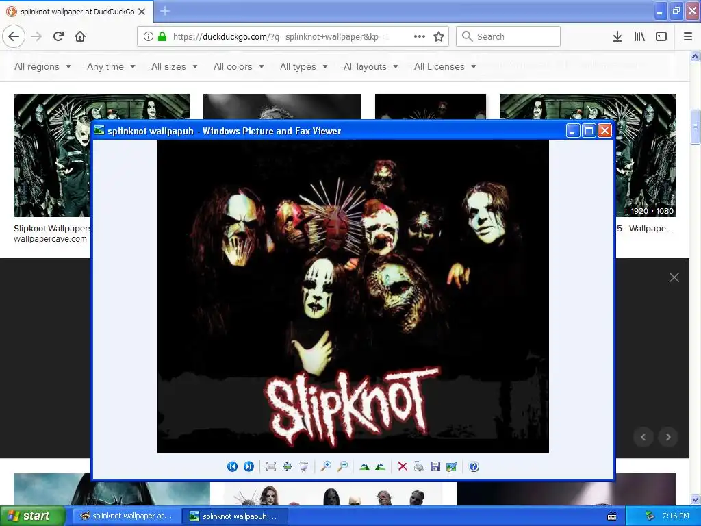Expand All regions dropdown
Screen dimensions: 701x526
42,66
